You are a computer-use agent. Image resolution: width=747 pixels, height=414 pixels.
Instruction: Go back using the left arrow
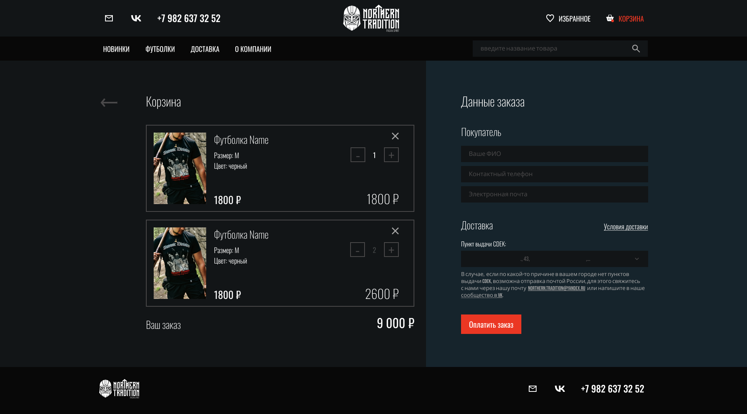point(109,103)
